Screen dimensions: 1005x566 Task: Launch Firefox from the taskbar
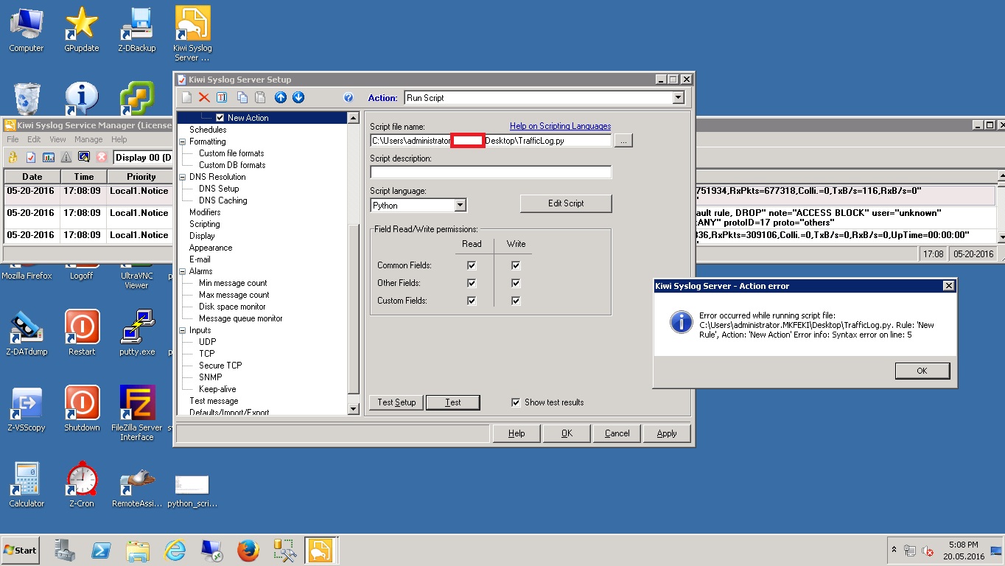point(248,551)
